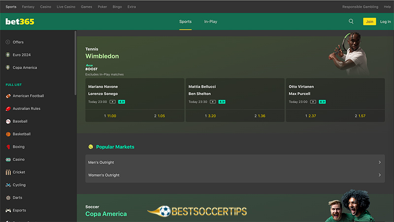Viewport: 394px width, 222px height.
Task: Bet on Otto Virtanen at 2.37
Action: tap(311, 116)
